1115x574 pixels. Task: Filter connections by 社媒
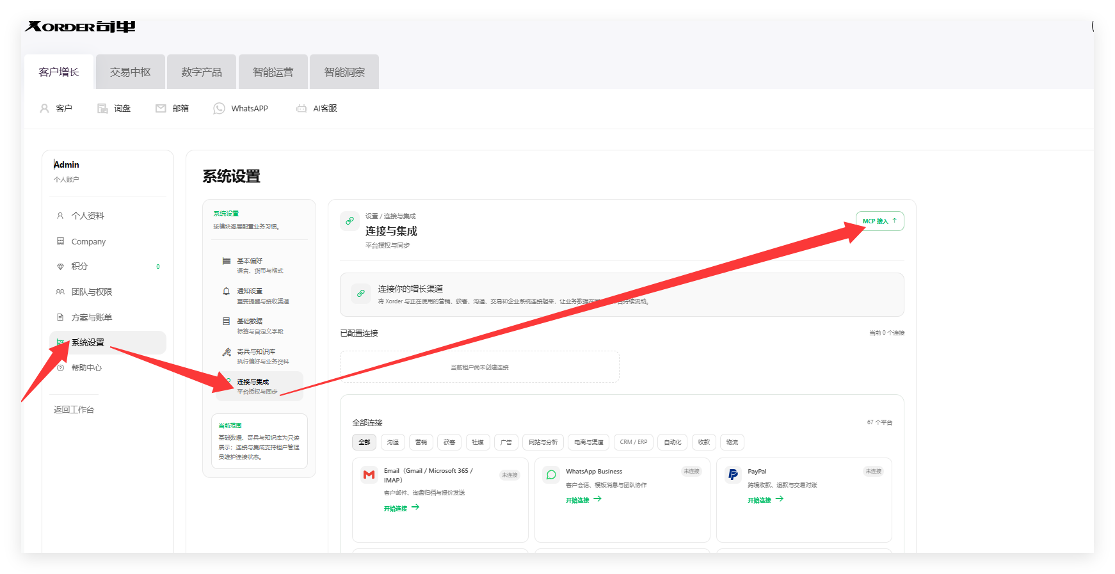(x=477, y=442)
